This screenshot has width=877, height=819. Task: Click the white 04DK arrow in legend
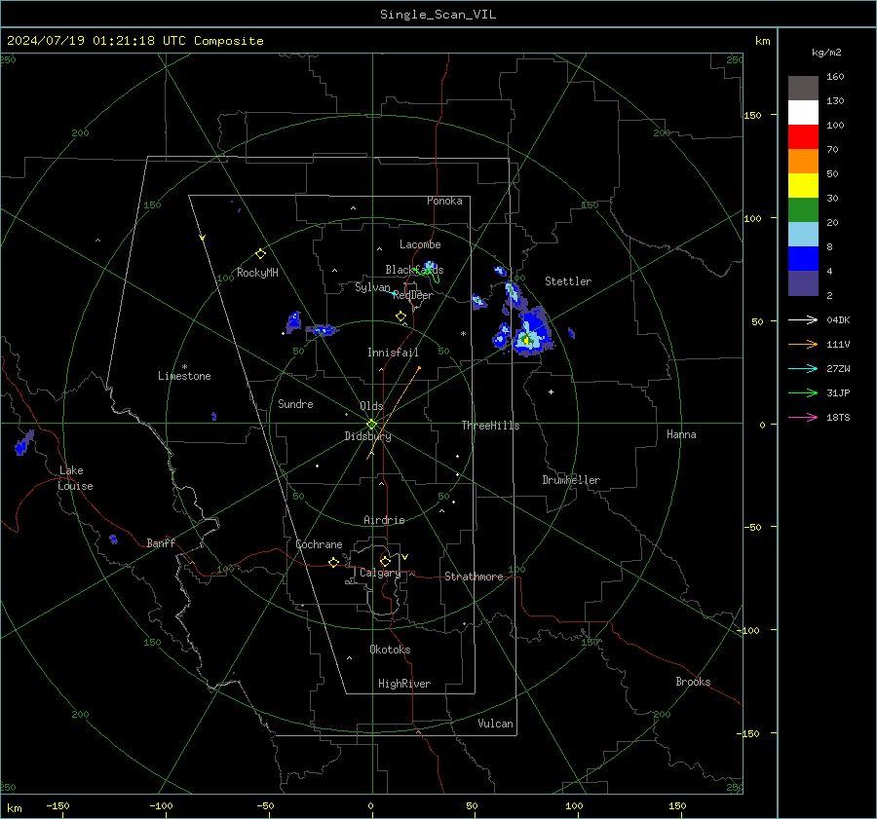(x=803, y=320)
